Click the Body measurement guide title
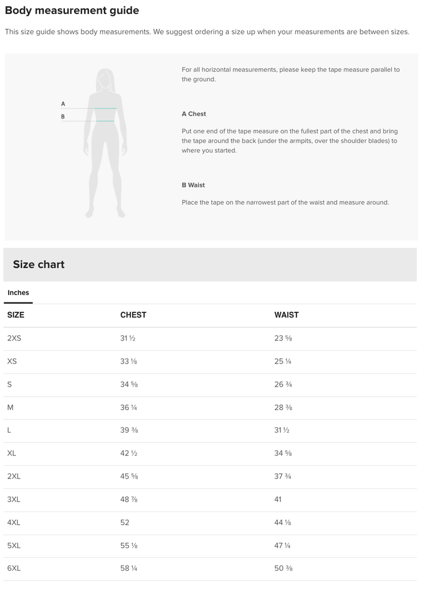The height and width of the screenshot is (589, 424). [x=72, y=10]
